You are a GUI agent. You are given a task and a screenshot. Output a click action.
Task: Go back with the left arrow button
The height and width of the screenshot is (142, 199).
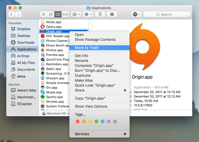click(11, 14)
